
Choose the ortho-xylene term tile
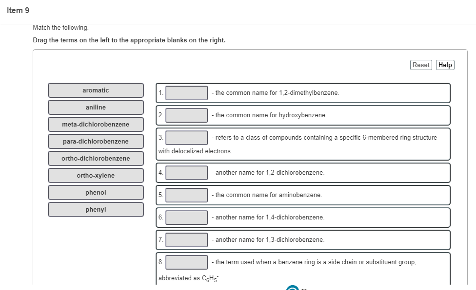coord(96,175)
